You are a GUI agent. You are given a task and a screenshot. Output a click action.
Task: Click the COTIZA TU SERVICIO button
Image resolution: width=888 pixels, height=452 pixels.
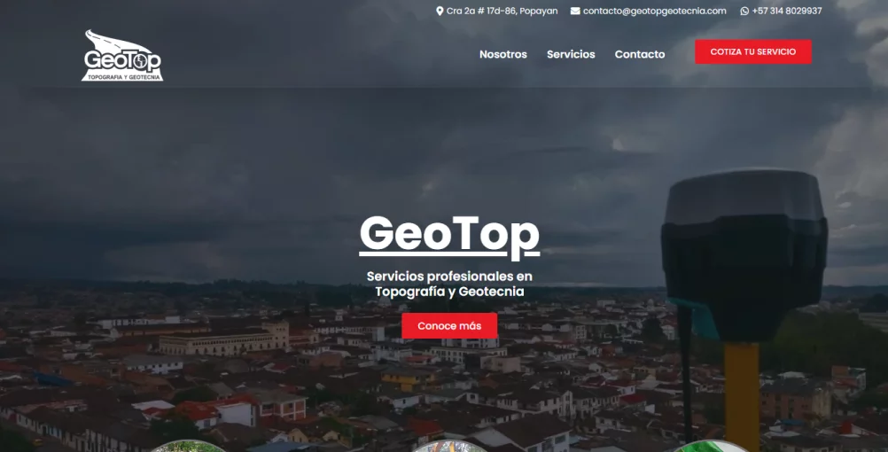[x=753, y=51]
